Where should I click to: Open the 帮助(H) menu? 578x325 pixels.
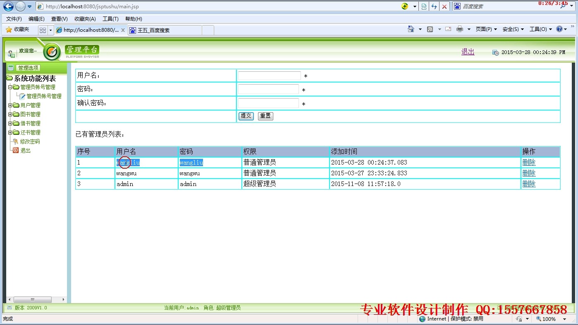coord(134,19)
